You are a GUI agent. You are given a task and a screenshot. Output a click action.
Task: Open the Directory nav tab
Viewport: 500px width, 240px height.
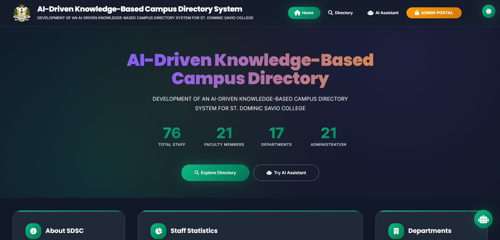click(x=340, y=13)
